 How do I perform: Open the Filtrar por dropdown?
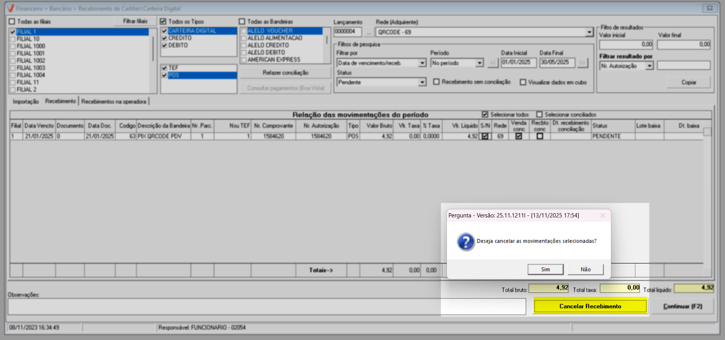[422, 63]
